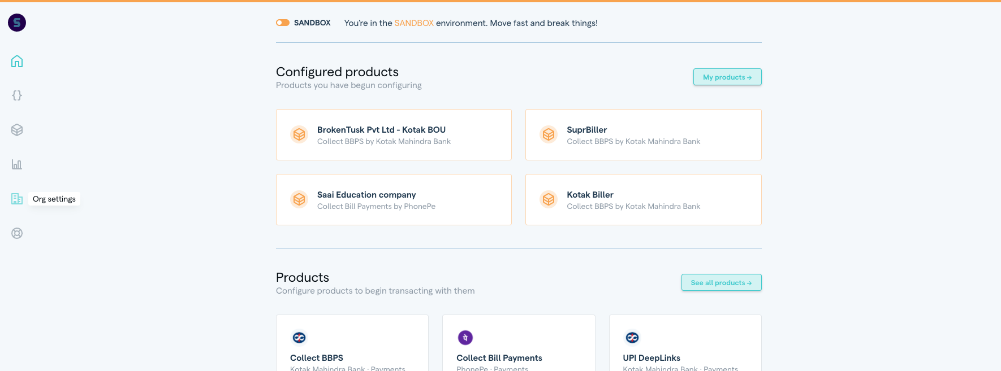Open the Home icon in sidebar

point(17,61)
